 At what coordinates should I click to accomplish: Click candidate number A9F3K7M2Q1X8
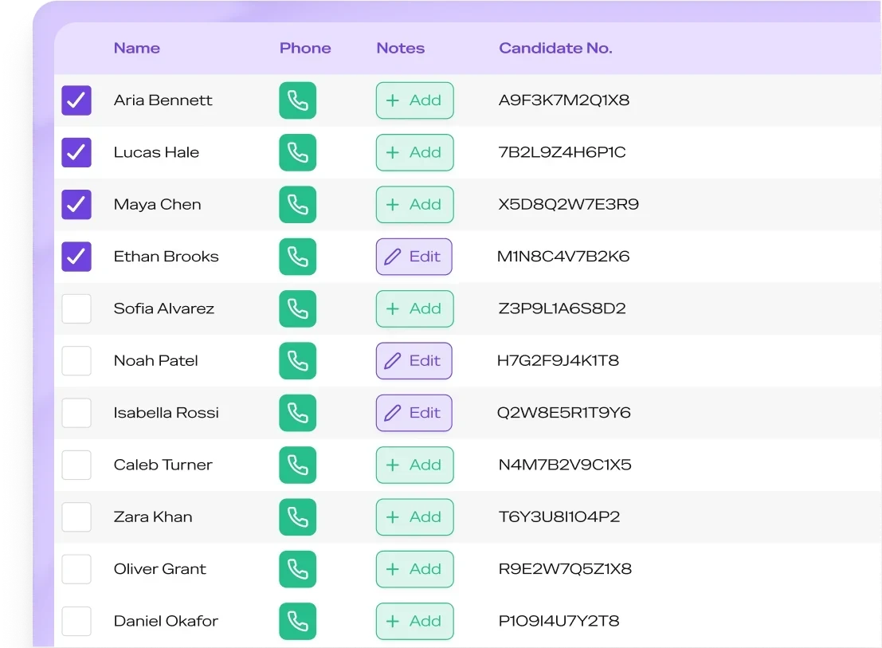(x=564, y=100)
